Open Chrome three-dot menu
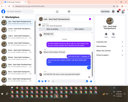Screen dimensions: 128x102 126,6
